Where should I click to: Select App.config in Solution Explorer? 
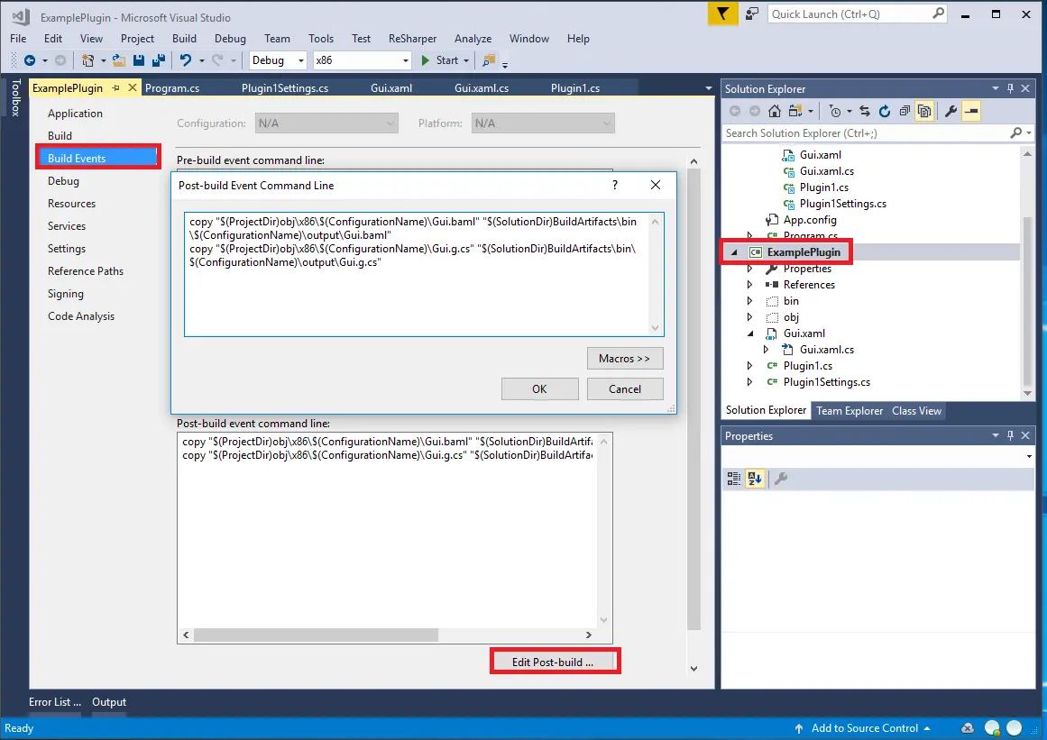pyautogui.click(x=809, y=220)
